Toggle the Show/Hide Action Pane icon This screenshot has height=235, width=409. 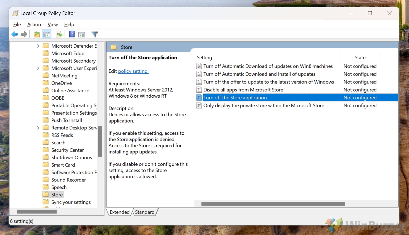pos(82,34)
